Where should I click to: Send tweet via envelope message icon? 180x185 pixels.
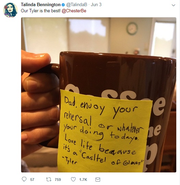pyautogui.click(x=98, y=180)
